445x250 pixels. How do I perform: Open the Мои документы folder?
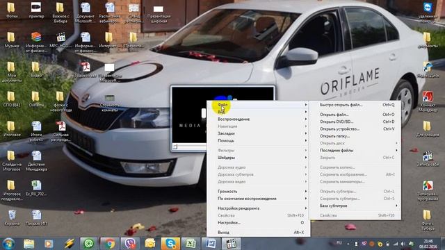(x=11, y=72)
